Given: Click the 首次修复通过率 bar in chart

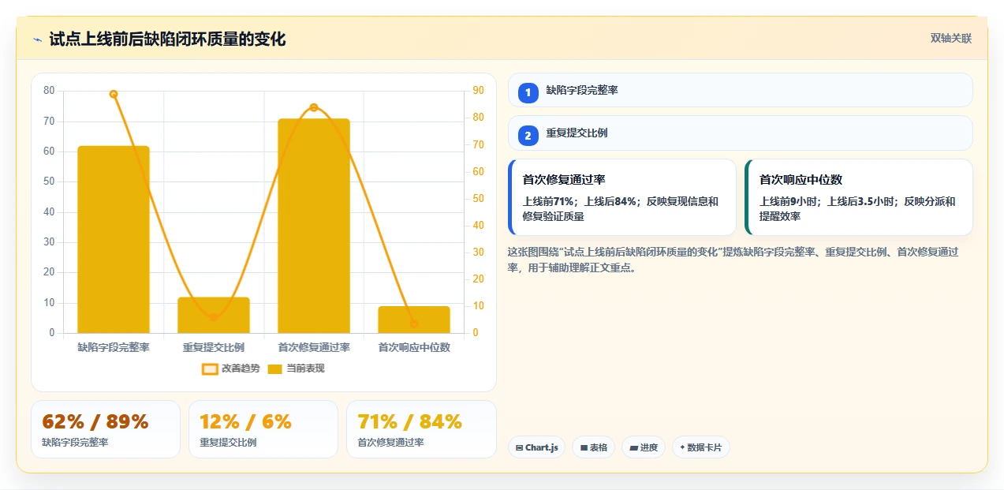Looking at the screenshot, I should tap(314, 226).
